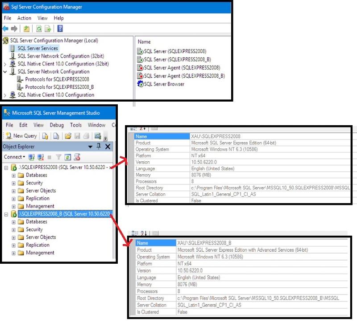Click the Back arrow in Configuration Manager
Screen dimensions: 357x323
[5, 29]
